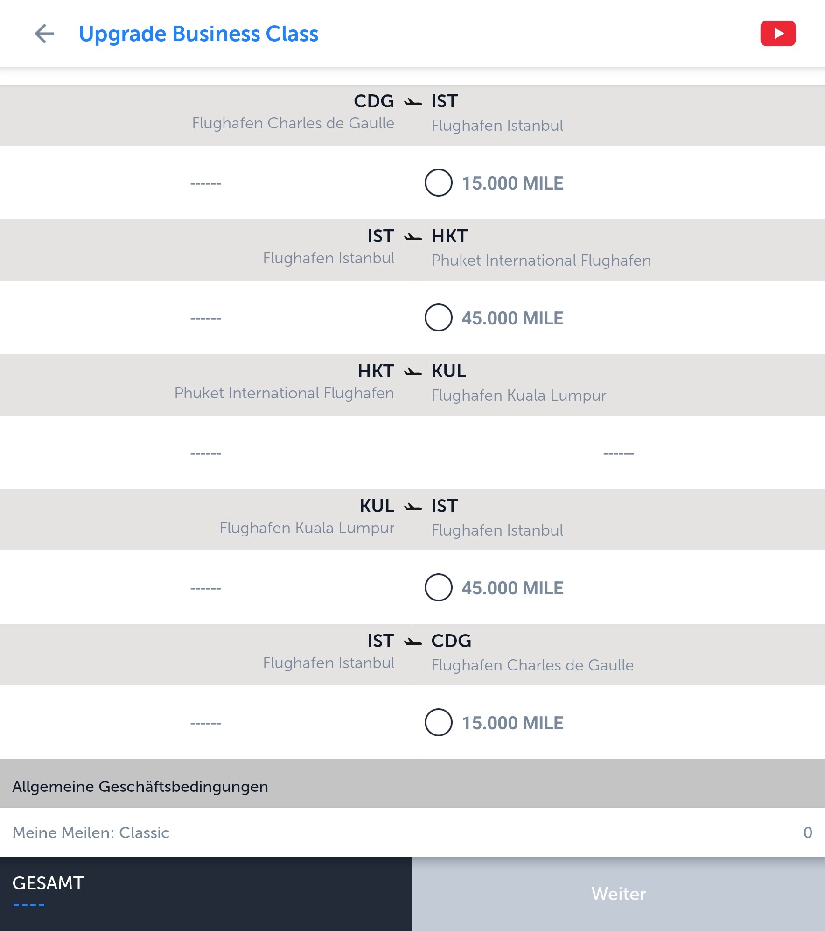Image resolution: width=825 pixels, height=931 pixels.
Task: Click the plane icon between IST and HKT
Action: [412, 237]
